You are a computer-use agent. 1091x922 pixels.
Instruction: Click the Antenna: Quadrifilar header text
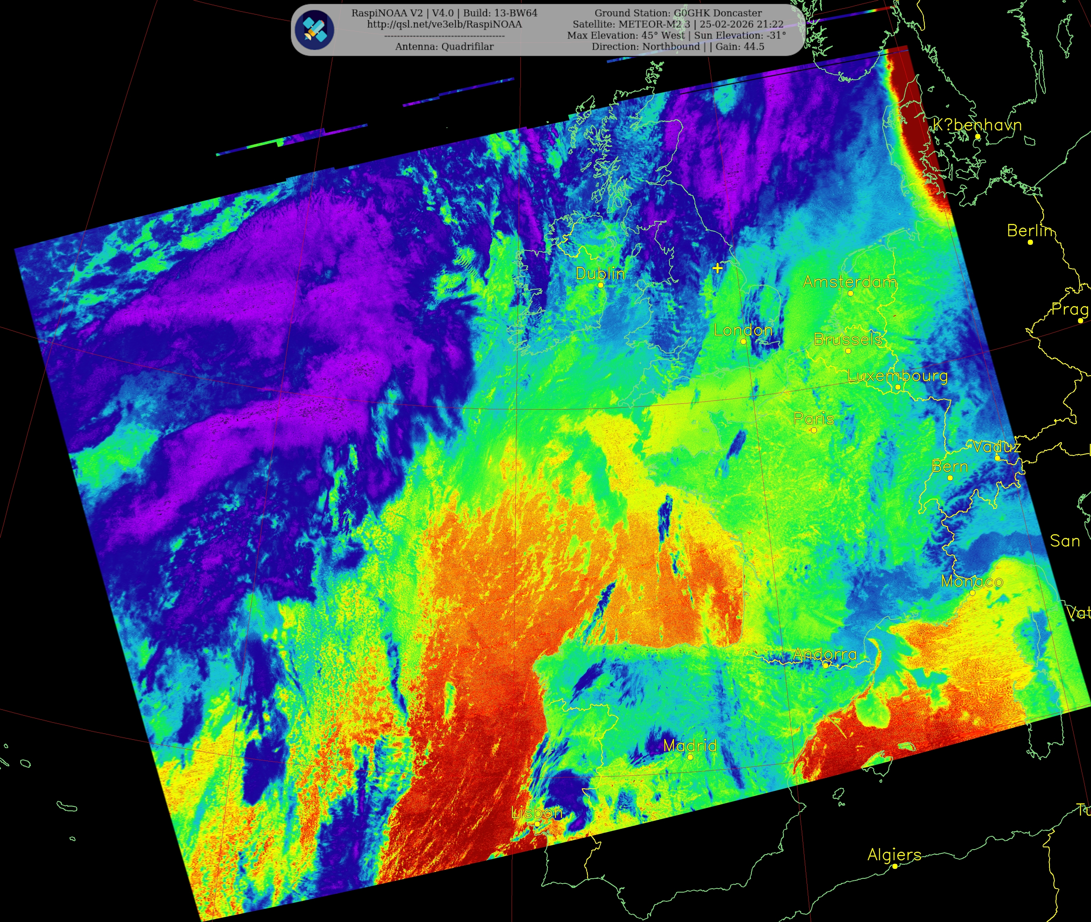444,46
